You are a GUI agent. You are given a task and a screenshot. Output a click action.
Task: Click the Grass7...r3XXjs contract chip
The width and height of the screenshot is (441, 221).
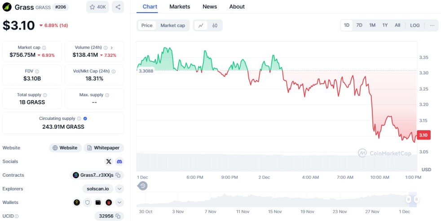point(97,175)
